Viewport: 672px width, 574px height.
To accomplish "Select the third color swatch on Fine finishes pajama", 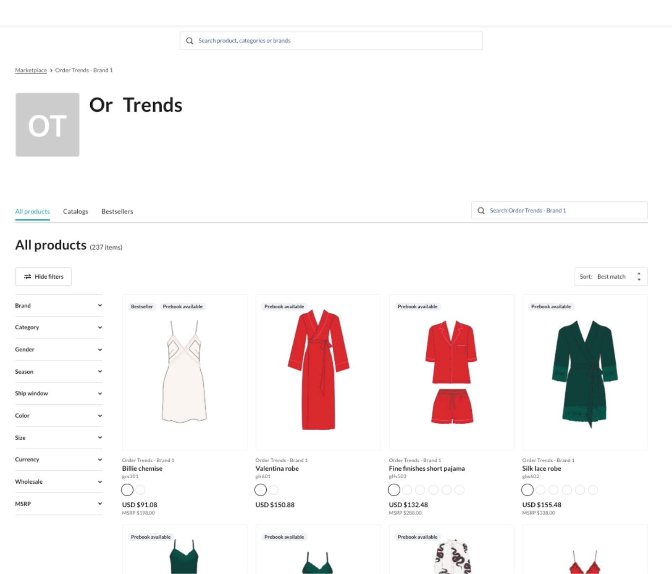I will (x=420, y=490).
